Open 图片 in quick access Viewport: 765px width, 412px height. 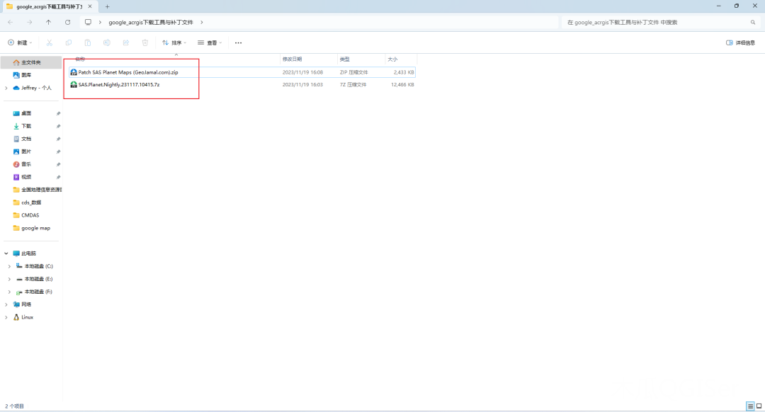pos(26,151)
